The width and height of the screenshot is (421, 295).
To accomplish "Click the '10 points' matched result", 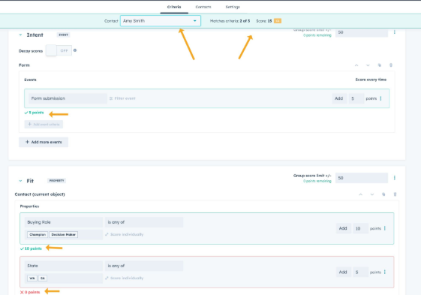I will click(31, 248).
